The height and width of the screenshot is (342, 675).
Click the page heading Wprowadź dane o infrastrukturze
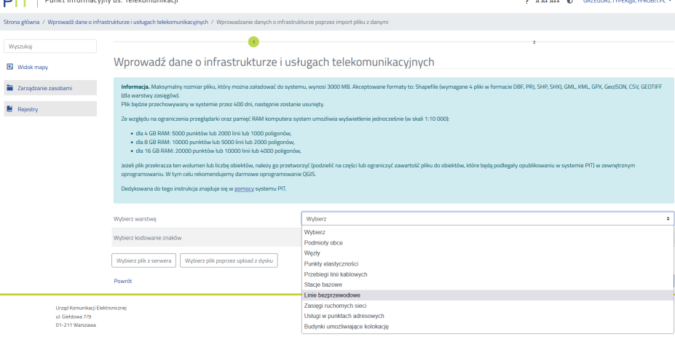(x=274, y=62)
